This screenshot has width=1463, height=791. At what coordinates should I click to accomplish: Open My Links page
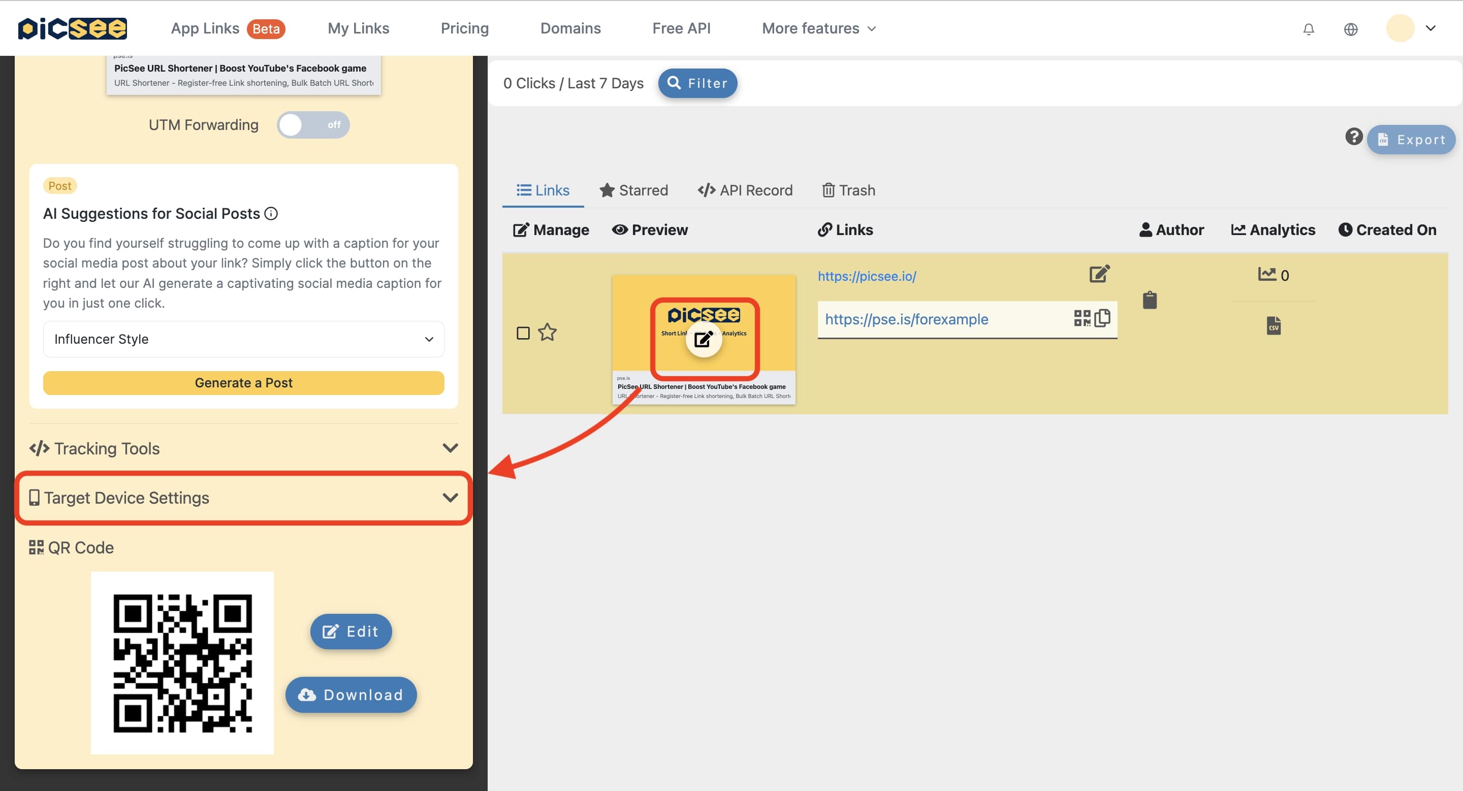358,28
